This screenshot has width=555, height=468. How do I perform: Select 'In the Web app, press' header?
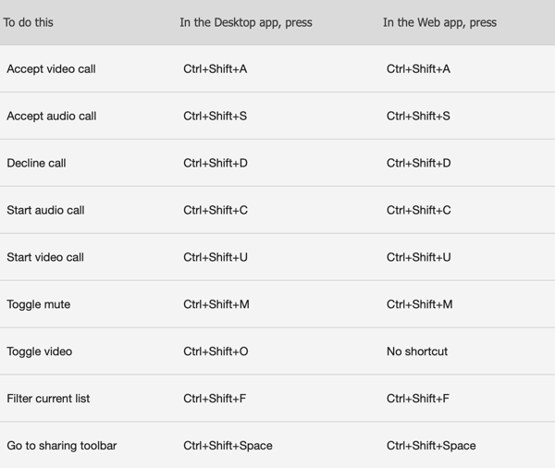[439, 22]
